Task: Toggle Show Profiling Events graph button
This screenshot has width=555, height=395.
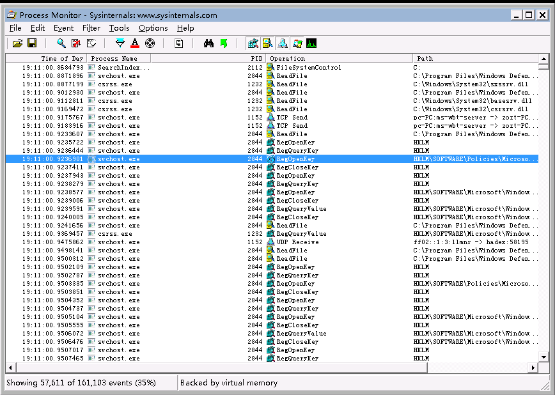Action: click(x=311, y=43)
